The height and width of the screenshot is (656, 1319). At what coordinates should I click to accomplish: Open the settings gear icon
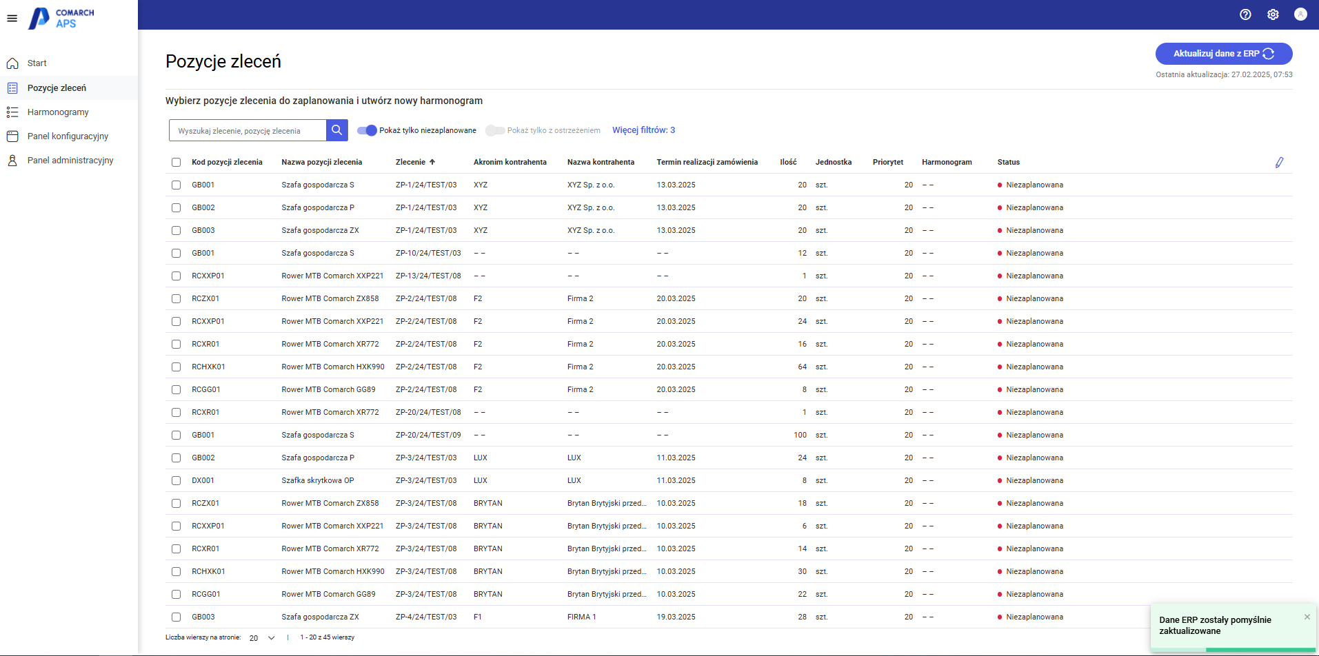(x=1273, y=14)
